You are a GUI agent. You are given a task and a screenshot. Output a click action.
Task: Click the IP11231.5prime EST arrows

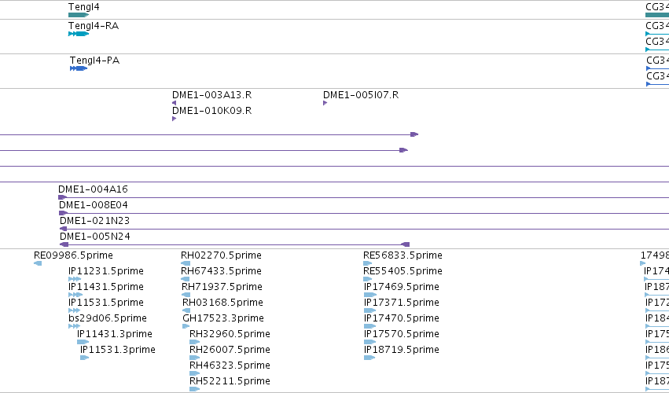point(75,279)
